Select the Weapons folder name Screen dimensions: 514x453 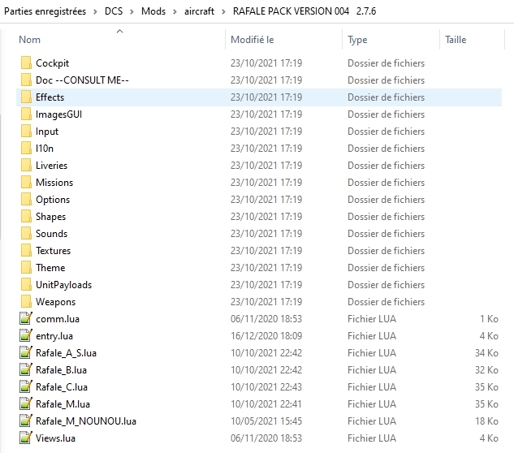pyautogui.click(x=55, y=302)
